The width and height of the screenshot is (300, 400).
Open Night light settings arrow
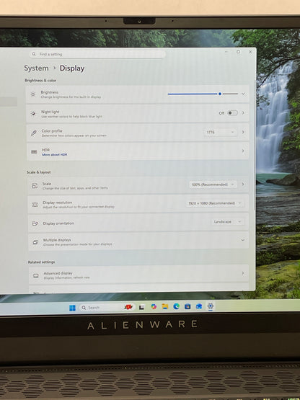click(243, 112)
